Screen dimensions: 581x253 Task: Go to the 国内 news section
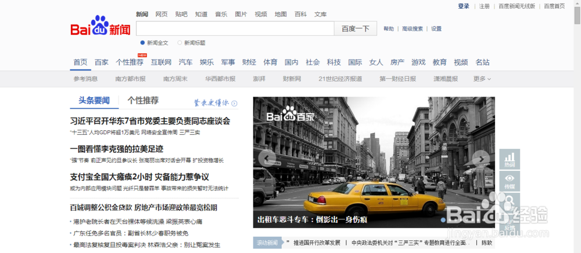(x=292, y=63)
